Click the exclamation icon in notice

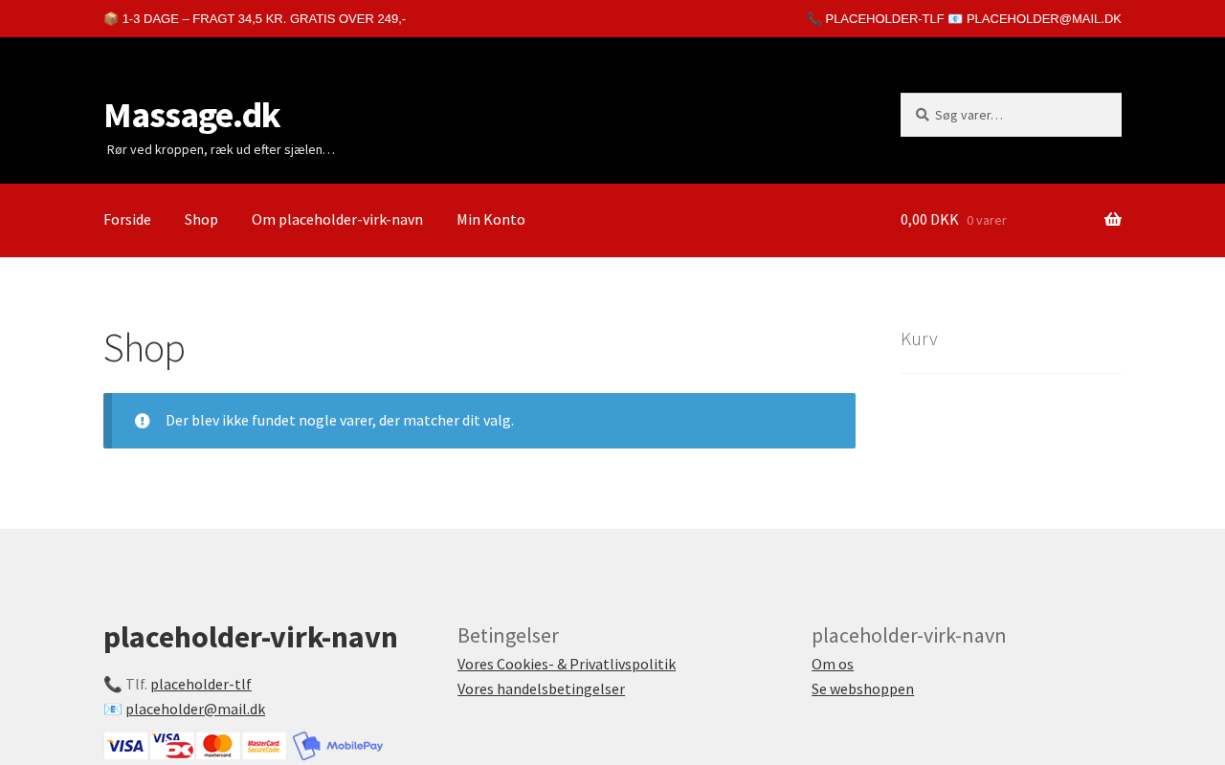tap(143, 421)
